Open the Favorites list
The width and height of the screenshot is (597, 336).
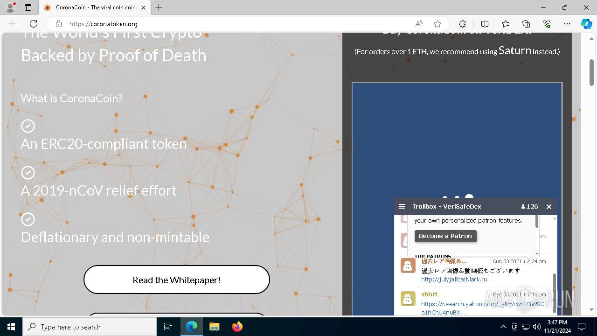click(506, 24)
